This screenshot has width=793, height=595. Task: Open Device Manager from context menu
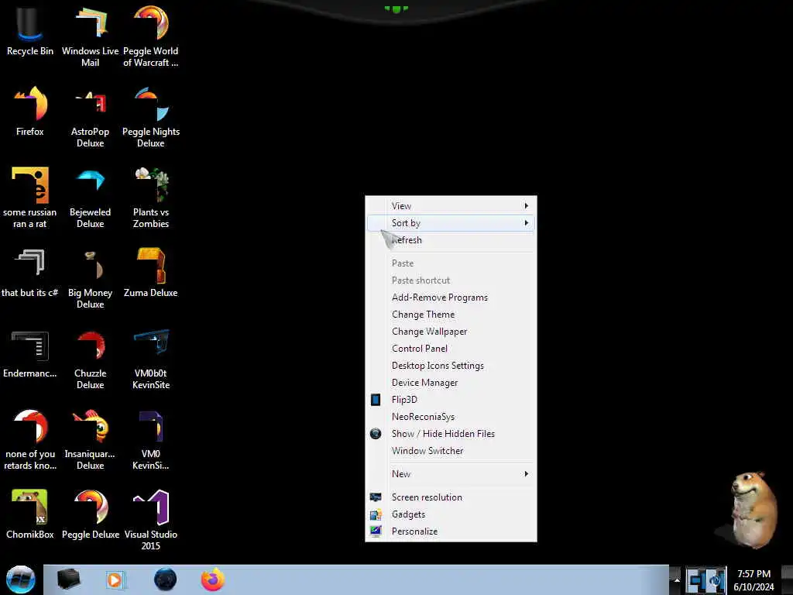[451, 383]
